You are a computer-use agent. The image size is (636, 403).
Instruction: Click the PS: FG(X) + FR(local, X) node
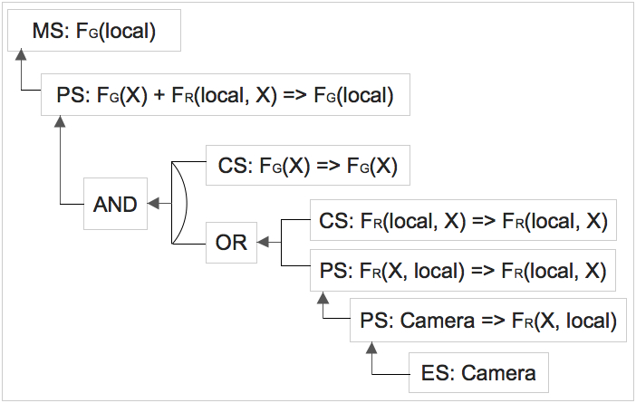click(225, 94)
